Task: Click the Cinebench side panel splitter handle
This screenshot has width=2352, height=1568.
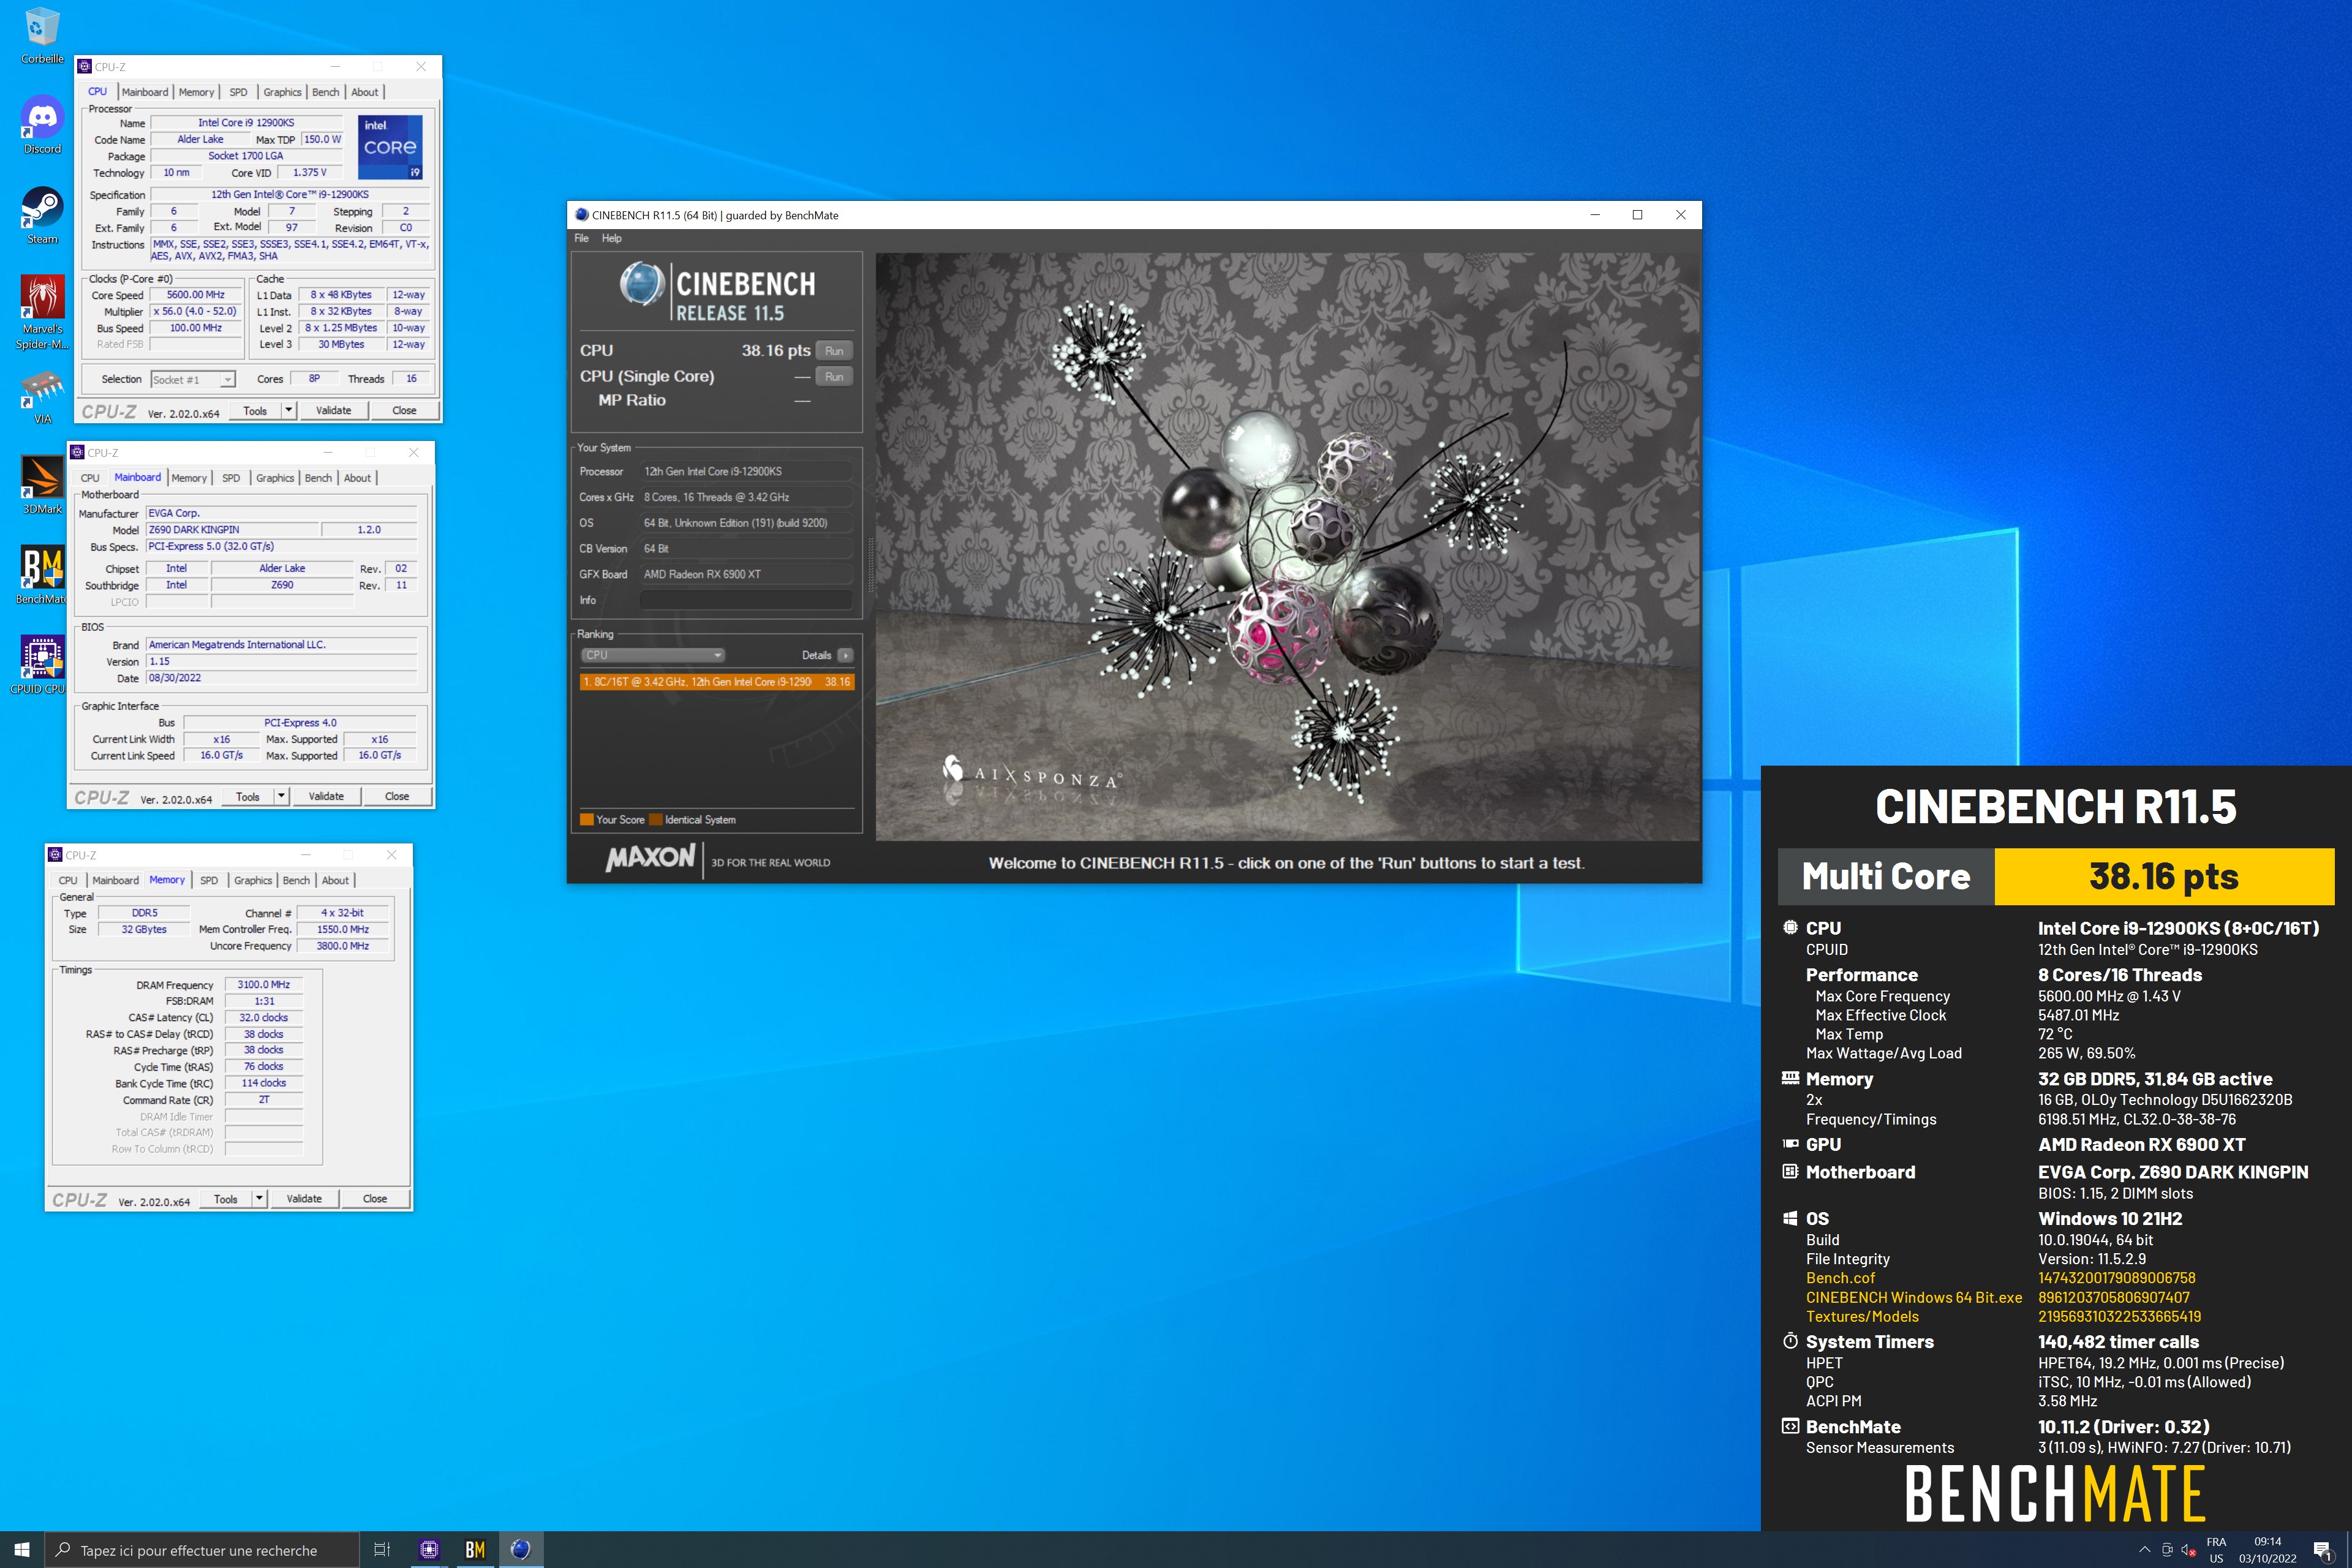Action: click(870, 565)
